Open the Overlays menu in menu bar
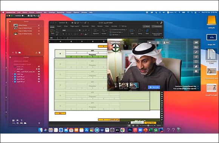 [x=52, y=12]
